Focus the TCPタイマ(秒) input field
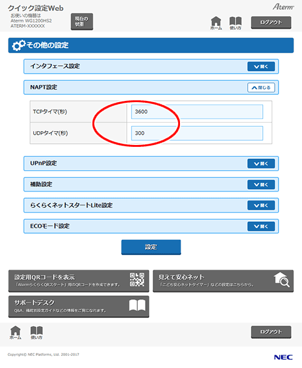 (x=197, y=112)
